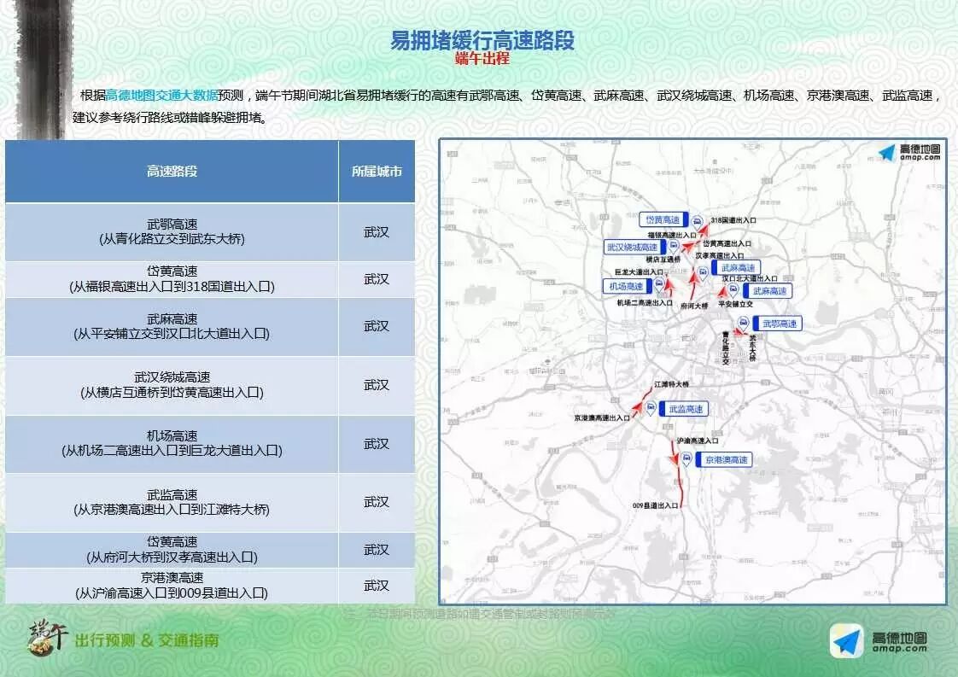Click the 出行预测 & 交通指南 footer text

147,640
